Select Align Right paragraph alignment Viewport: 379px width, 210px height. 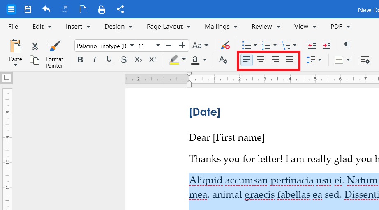click(x=275, y=59)
